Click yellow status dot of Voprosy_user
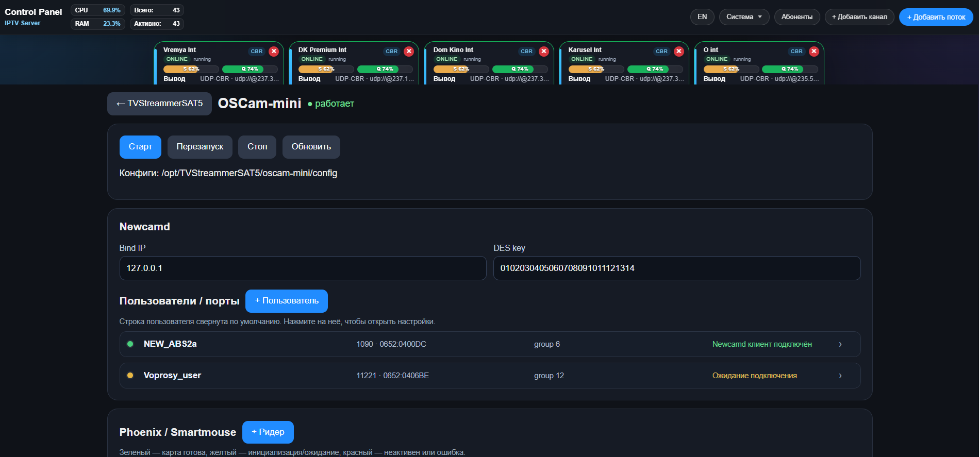The width and height of the screenshot is (980, 457). pos(130,376)
